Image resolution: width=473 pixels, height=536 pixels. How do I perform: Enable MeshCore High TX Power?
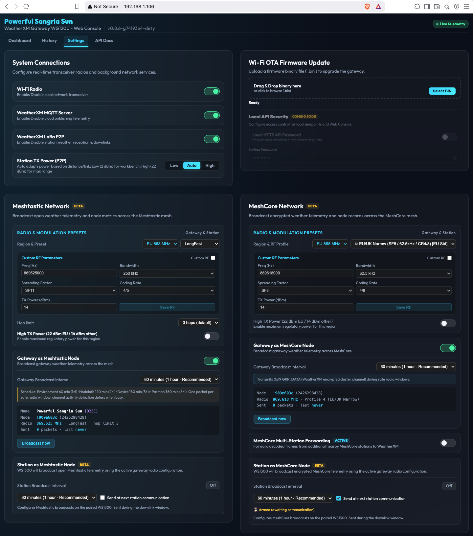(448, 323)
